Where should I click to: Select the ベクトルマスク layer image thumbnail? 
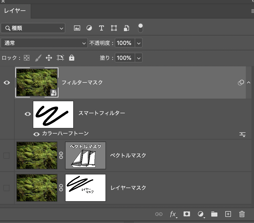coord(37,155)
